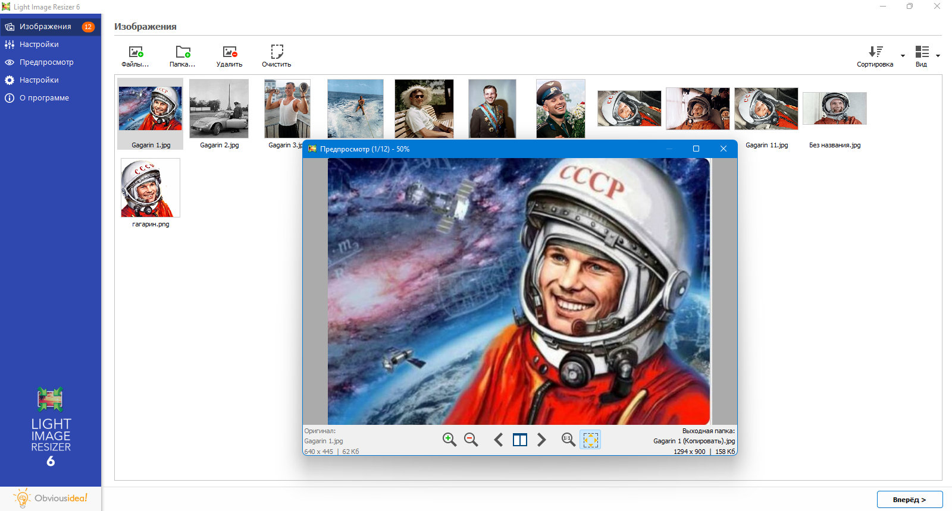
Task: Select the Gagarin 2.jpg thumbnail
Action: [x=219, y=109]
